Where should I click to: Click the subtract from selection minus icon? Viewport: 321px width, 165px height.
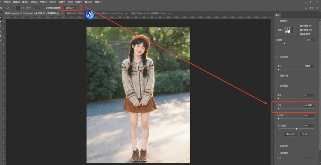(x=23, y=7)
